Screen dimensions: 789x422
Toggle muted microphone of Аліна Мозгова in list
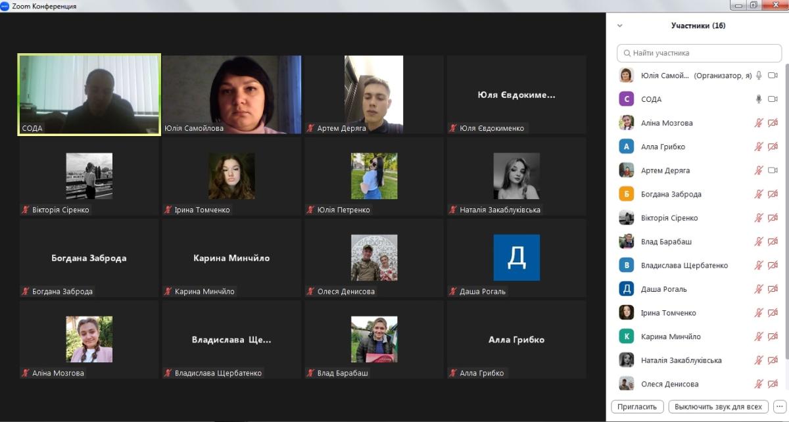tap(759, 123)
